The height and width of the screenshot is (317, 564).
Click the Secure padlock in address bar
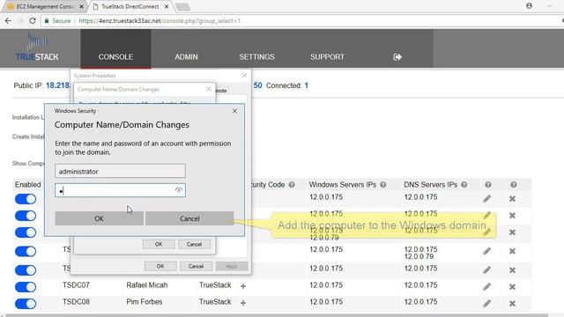click(x=47, y=21)
